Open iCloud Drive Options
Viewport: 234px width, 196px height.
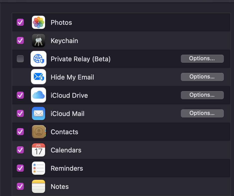[202, 95]
